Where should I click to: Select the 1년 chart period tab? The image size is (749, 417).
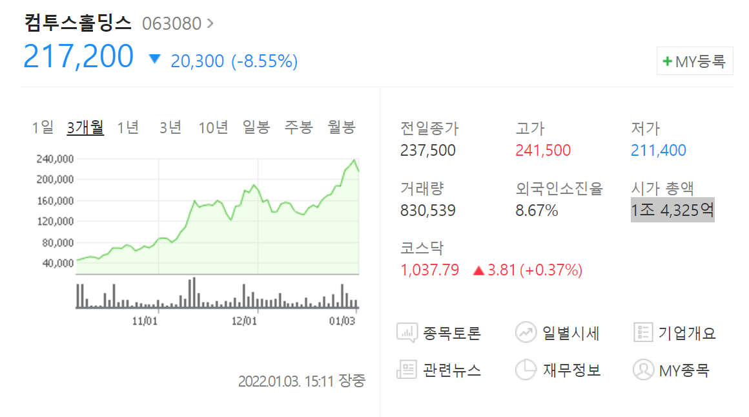click(127, 127)
